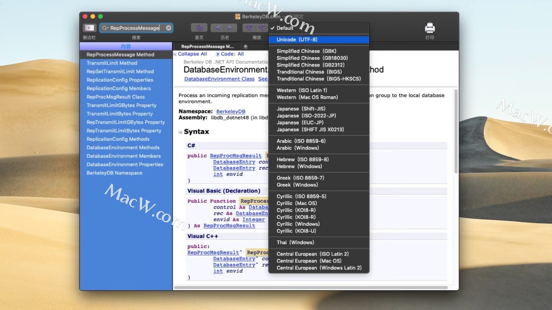Click the 内容 contents header
This screenshot has height=310, width=552.
coord(126,46)
